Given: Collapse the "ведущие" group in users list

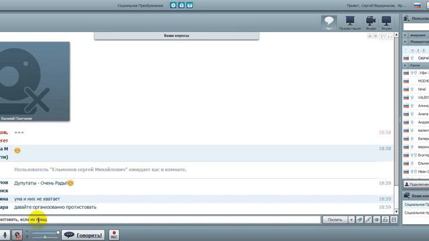Looking at the screenshot, I should point(405,35).
